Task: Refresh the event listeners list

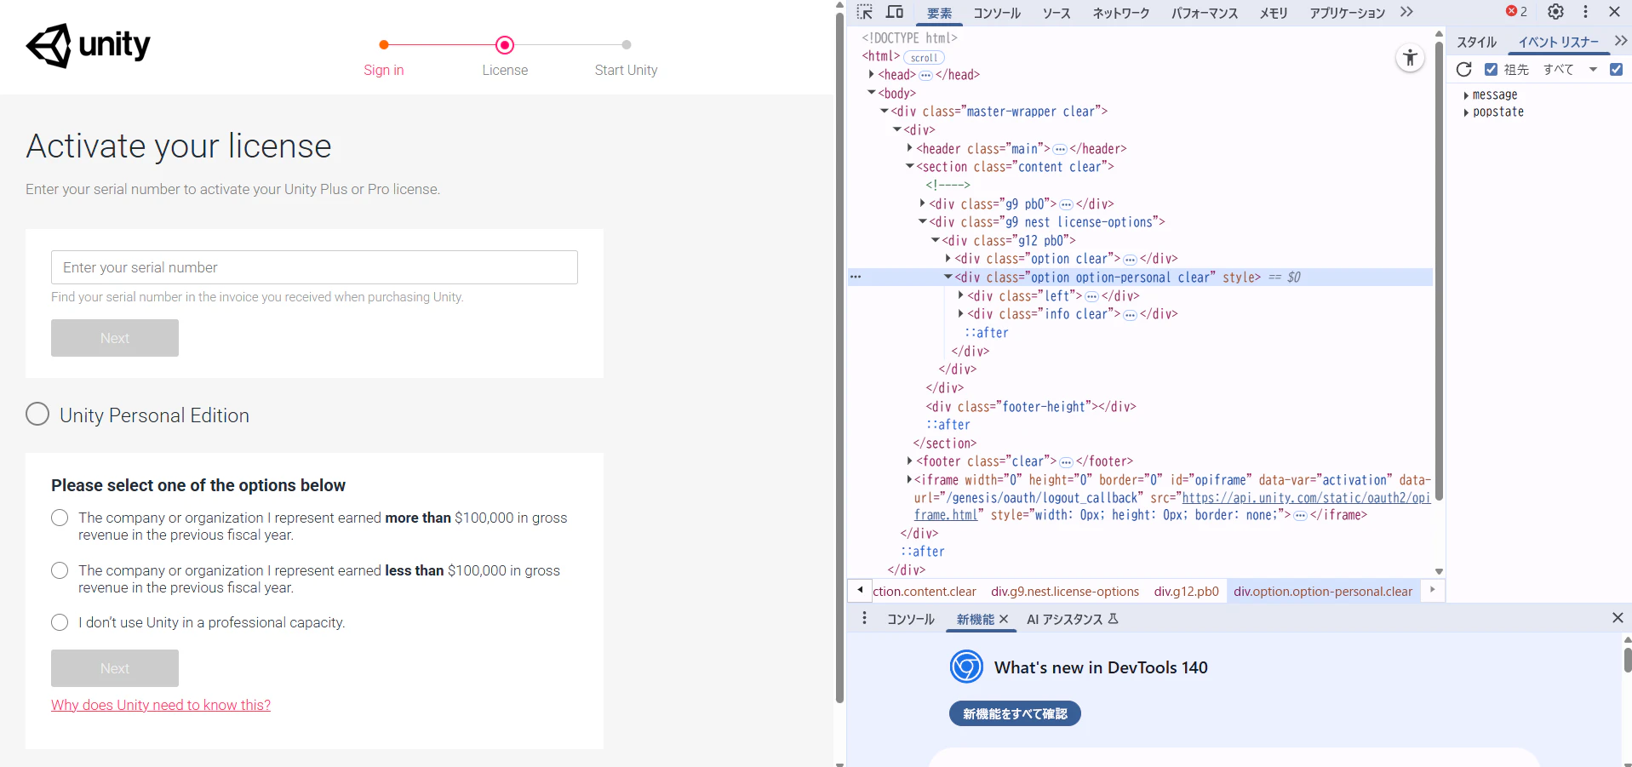Action: [1464, 70]
